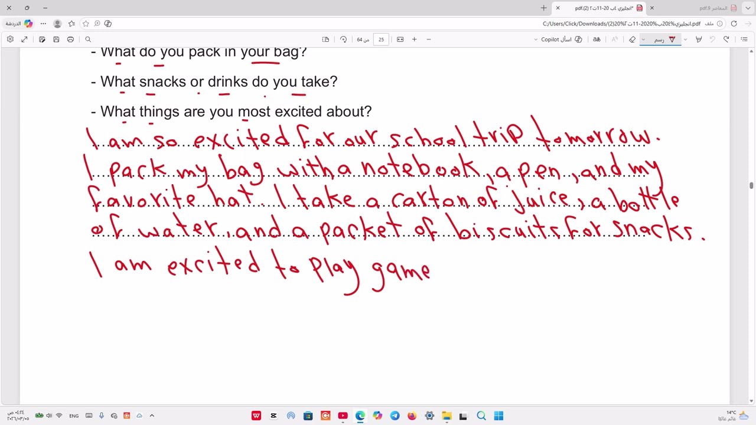
Task: Expand the Highlight color options arrow
Action: 685,40
